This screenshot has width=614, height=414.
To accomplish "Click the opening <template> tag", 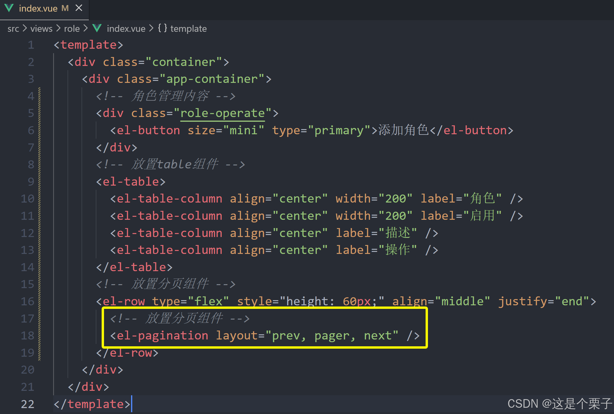I will click(88, 45).
